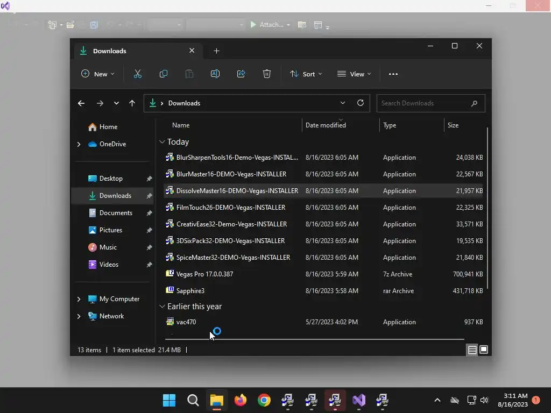551x413 pixels.
Task: Open the New dropdown menu
Action: [x=98, y=74]
